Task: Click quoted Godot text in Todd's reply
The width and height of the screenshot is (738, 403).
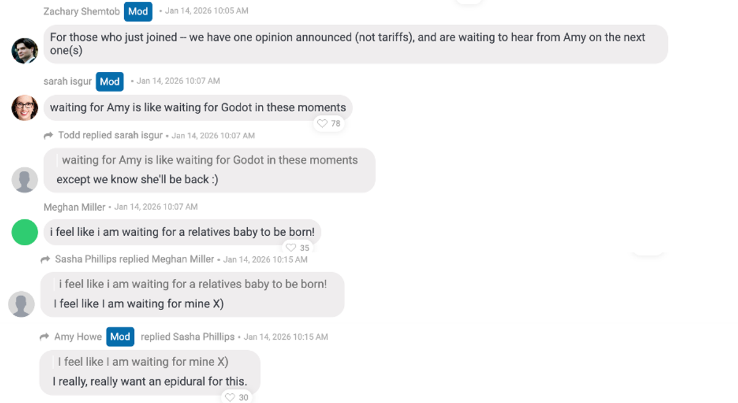Action: [210, 160]
